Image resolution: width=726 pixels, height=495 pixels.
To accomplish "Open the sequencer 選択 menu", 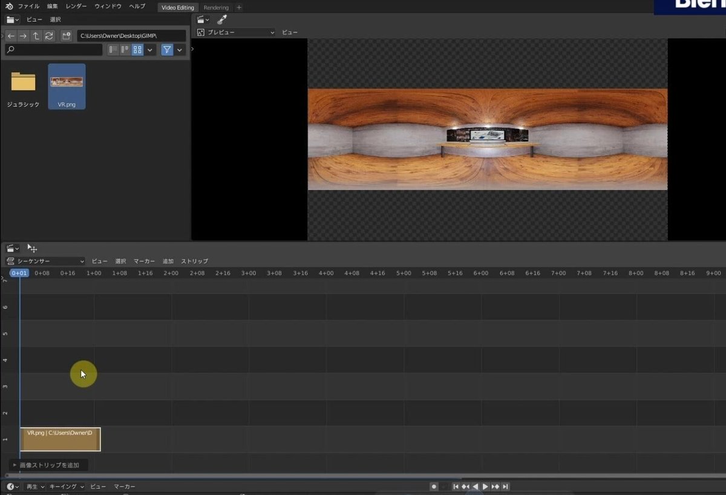I will point(120,261).
